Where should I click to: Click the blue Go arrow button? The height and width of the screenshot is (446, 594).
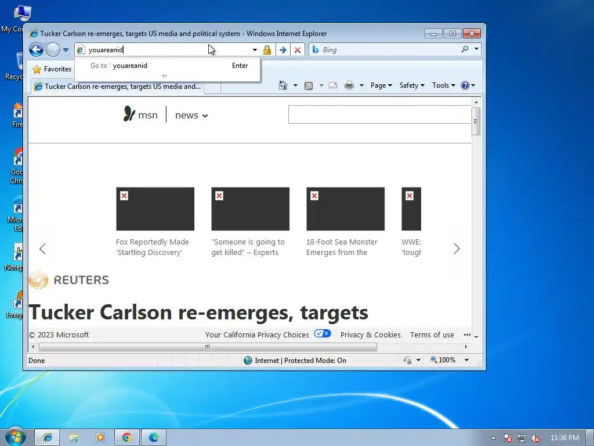click(282, 50)
